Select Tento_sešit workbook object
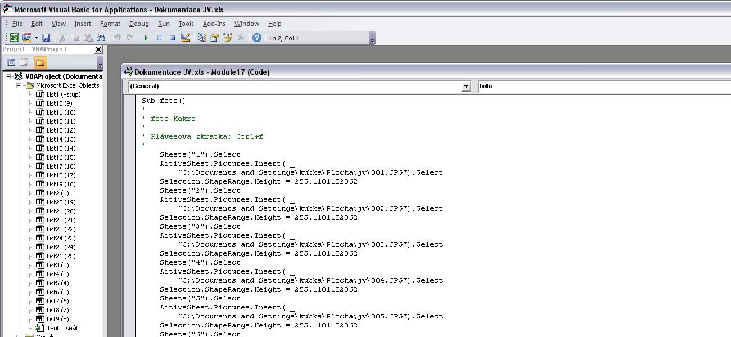 pos(62,328)
